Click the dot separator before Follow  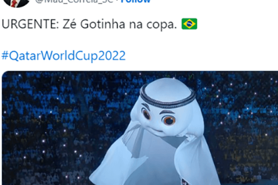117,1
